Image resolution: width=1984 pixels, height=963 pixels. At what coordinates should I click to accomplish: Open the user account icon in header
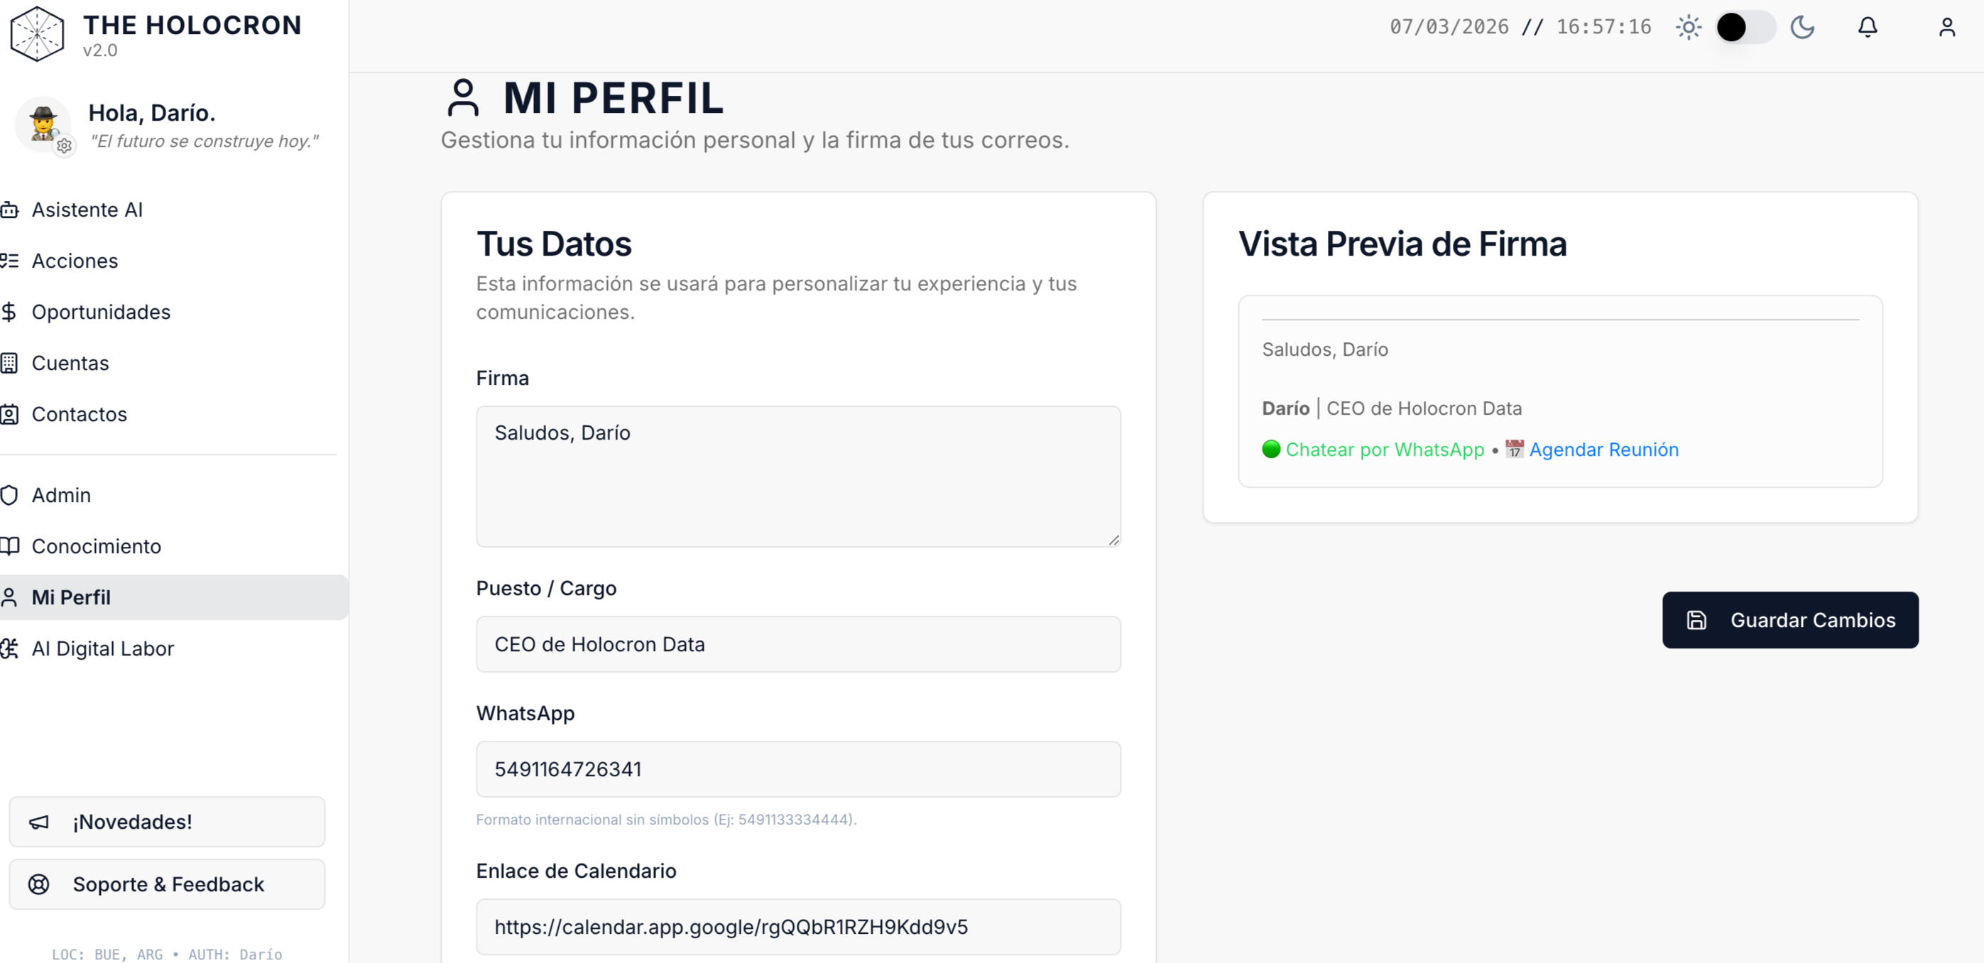[x=1946, y=28]
